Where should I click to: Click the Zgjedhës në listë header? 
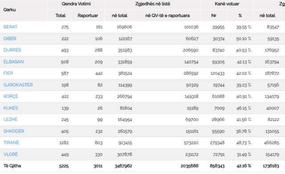153,4
